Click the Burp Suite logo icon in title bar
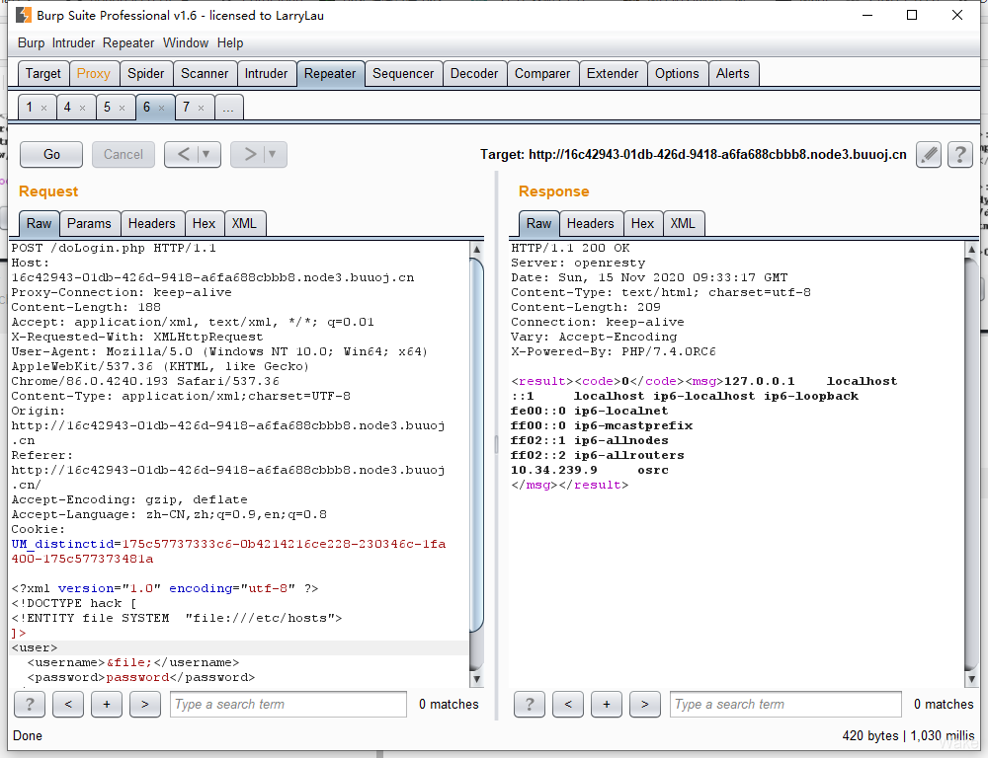 tap(24, 15)
